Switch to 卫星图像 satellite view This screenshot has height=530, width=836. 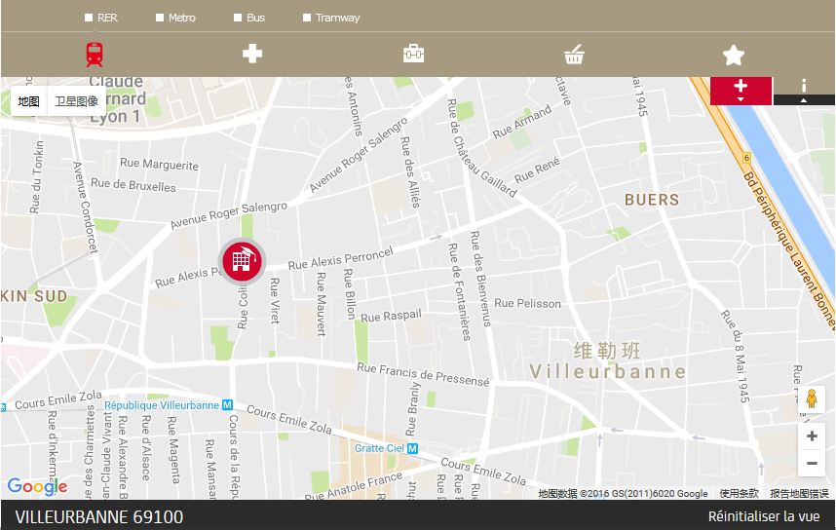coord(76,101)
